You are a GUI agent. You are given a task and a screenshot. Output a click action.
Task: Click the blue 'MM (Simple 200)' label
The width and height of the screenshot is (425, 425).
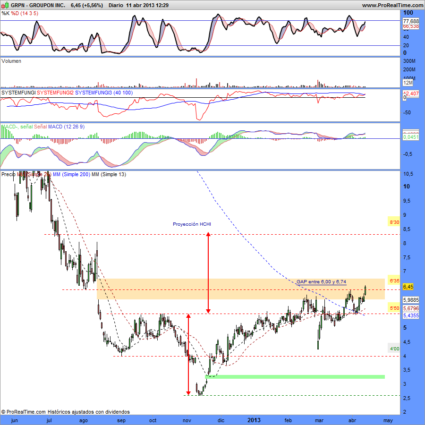pos(71,174)
